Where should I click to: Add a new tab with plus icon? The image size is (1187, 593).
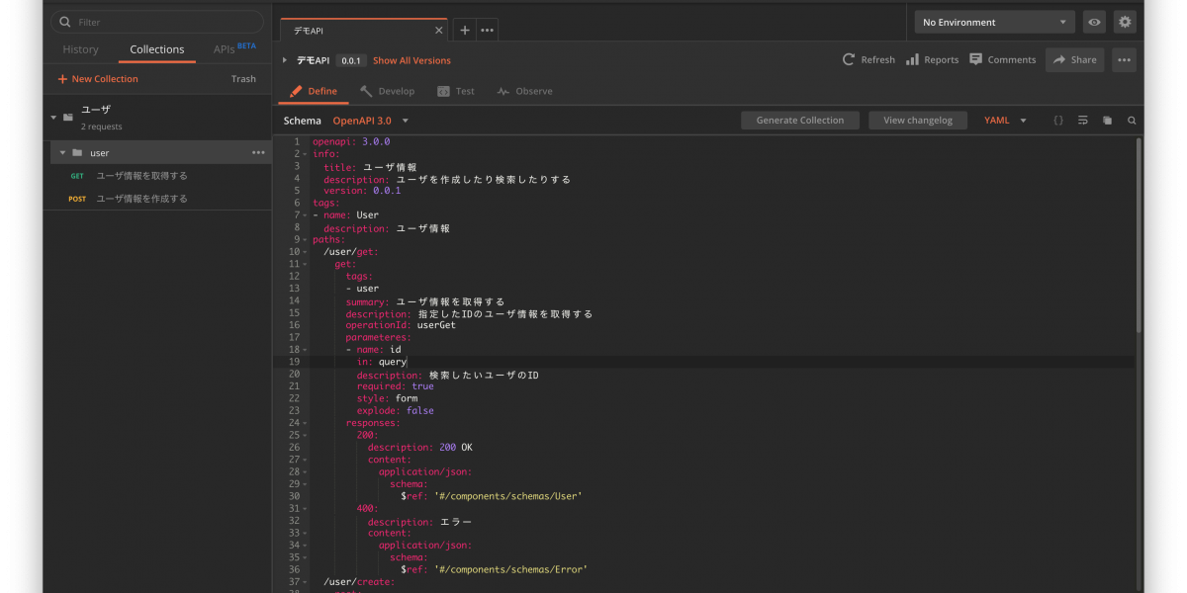coord(465,30)
